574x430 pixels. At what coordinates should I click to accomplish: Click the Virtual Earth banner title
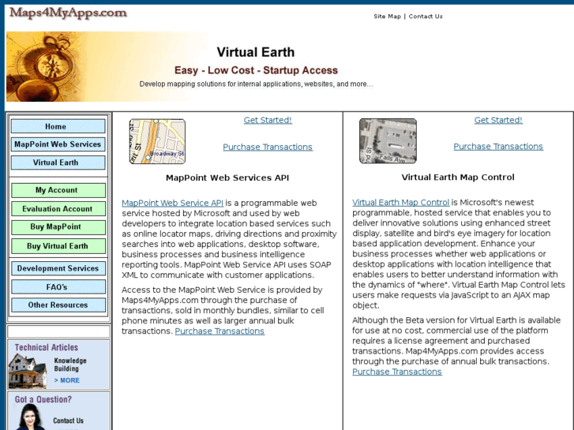tap(256, 52)
